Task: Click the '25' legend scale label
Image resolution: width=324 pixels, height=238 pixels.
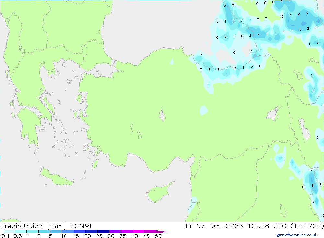Action: pyautogui.click(x=99, y=236)
